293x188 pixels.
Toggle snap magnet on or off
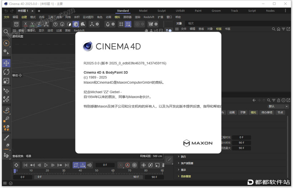pyautogui.click(x=108, y=24)
